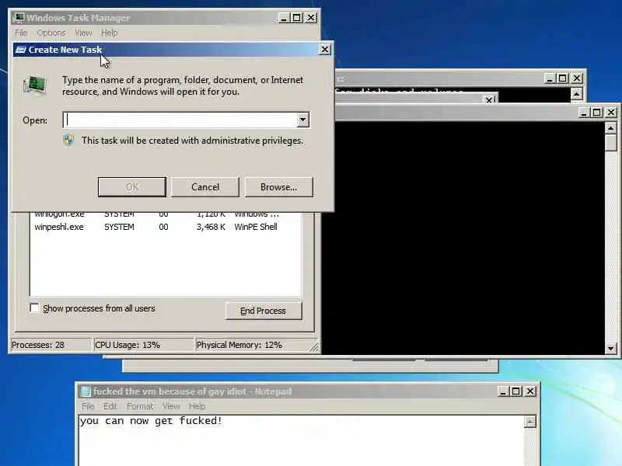This screenshot has width=622, height=466.
Task: Open the Options menu in Task Manager
Action: pos(51,33)
